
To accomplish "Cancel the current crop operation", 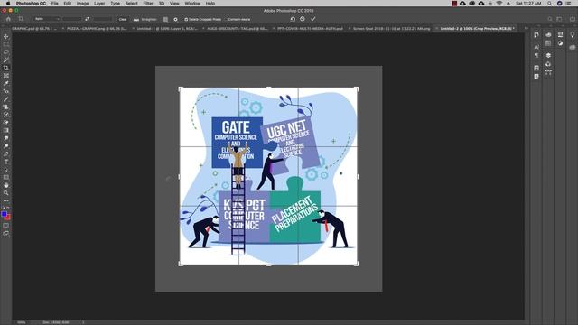I will pos(303,19).
